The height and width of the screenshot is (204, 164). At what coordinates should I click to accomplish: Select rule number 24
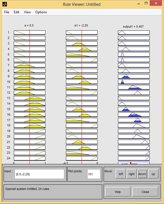coord(9,158)
